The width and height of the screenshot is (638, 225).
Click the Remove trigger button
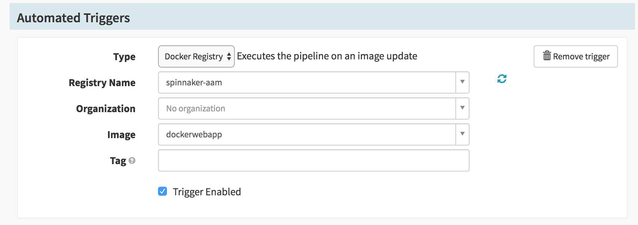point(575,56)
